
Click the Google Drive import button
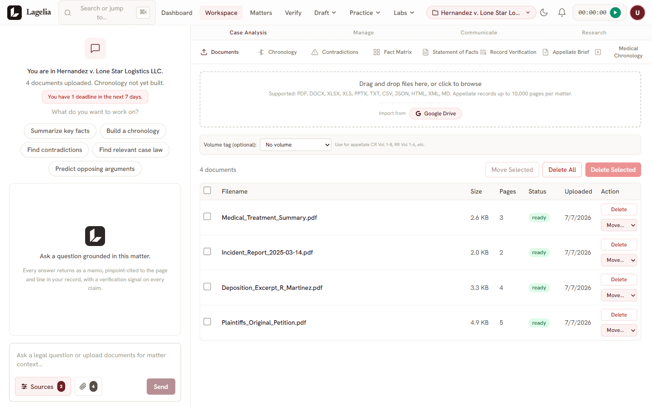tap(436, 114)
